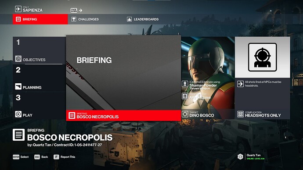Click the disguise suit icon
303x170 pixels.
click(185, 96)
